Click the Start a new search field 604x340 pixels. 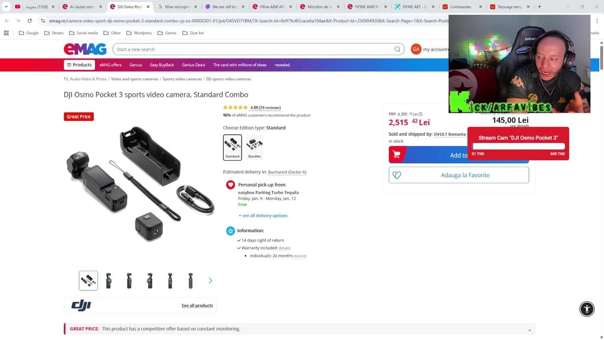pos(253,49)
